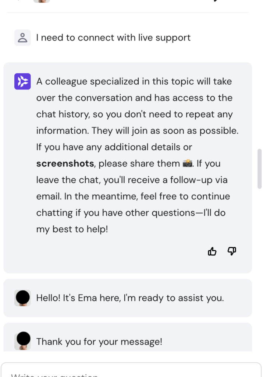Click the thumbs up feedback icon
This screenshot has width=263, height=377.
click(212, 251)
